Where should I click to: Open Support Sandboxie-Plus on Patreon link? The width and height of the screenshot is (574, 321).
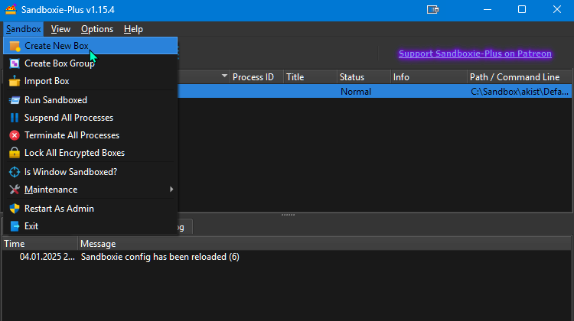475,53
